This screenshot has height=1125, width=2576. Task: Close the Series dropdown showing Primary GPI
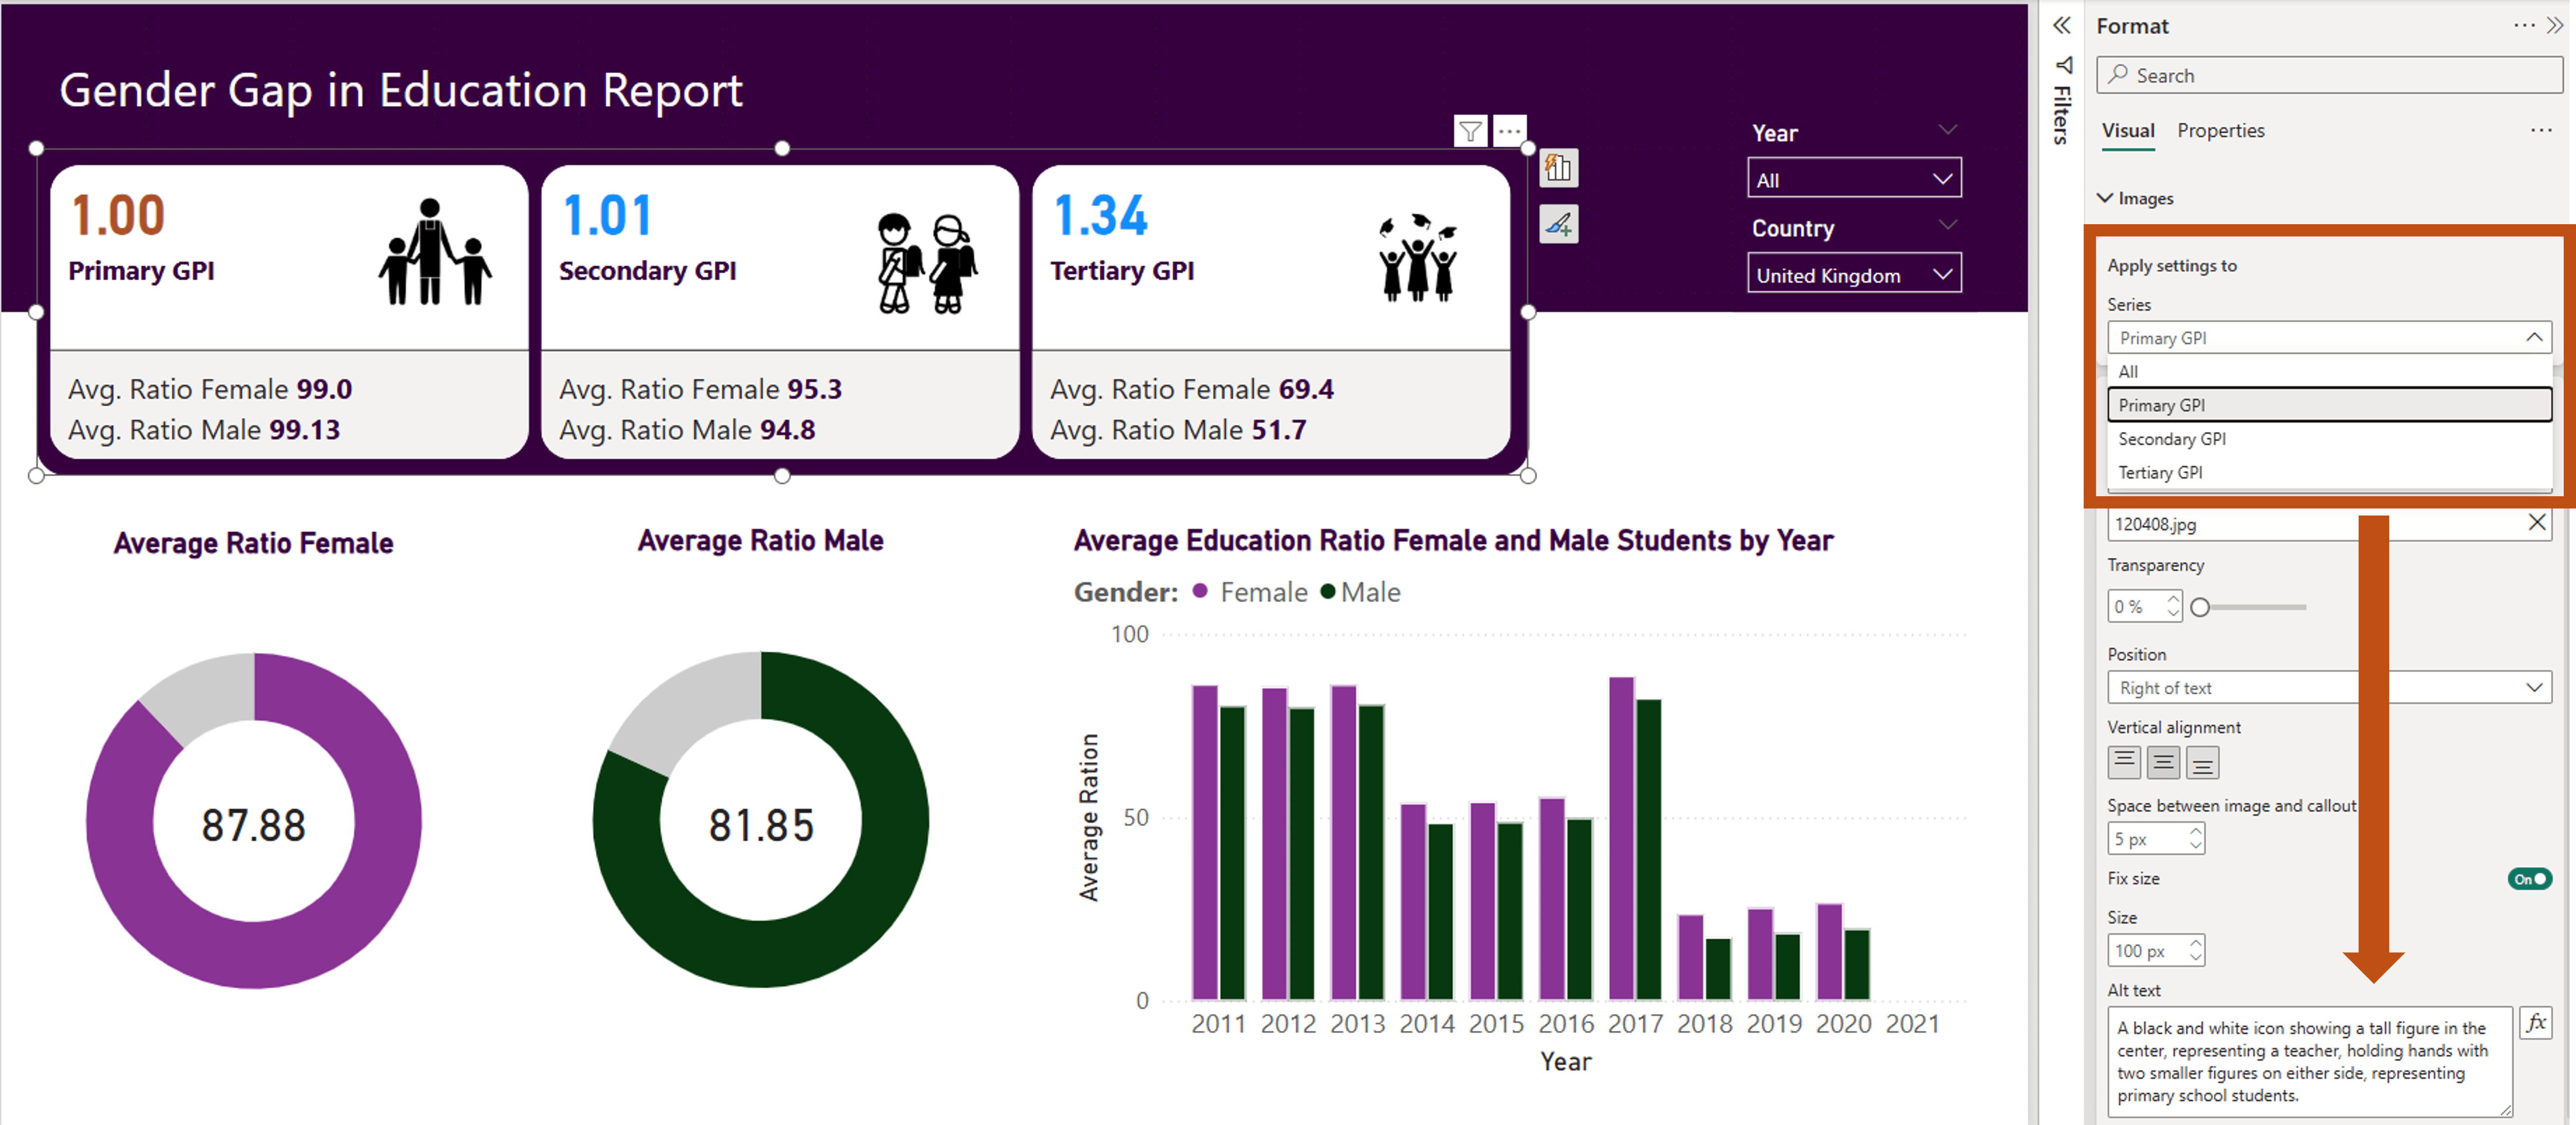point(2329,337)
